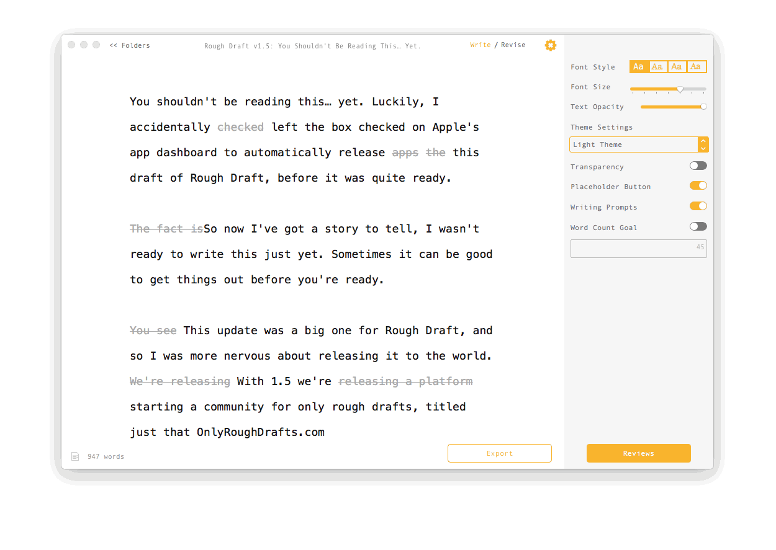The image size is (776, 550).
Task: Click the word count goal input field
Action: click(639, 248)
